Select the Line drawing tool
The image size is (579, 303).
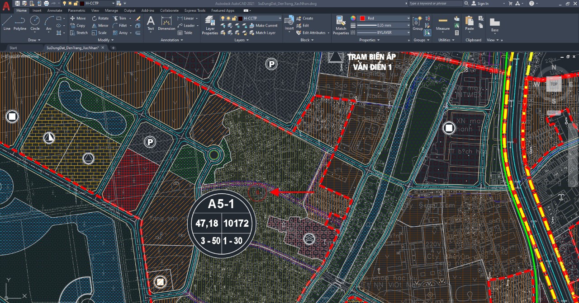coord(7,23)
